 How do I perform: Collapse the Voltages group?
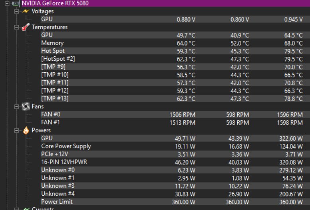(x=16, y=12)
